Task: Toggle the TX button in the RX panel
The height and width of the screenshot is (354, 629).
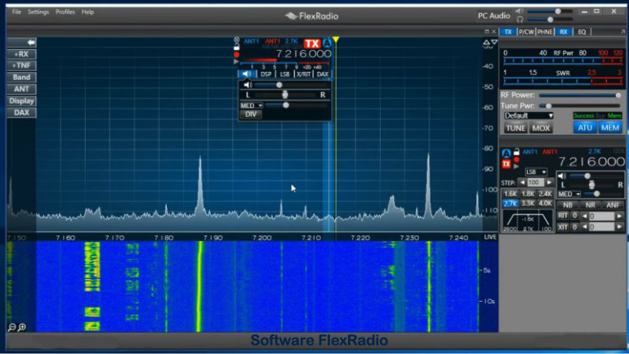Action: pos(506,164)
